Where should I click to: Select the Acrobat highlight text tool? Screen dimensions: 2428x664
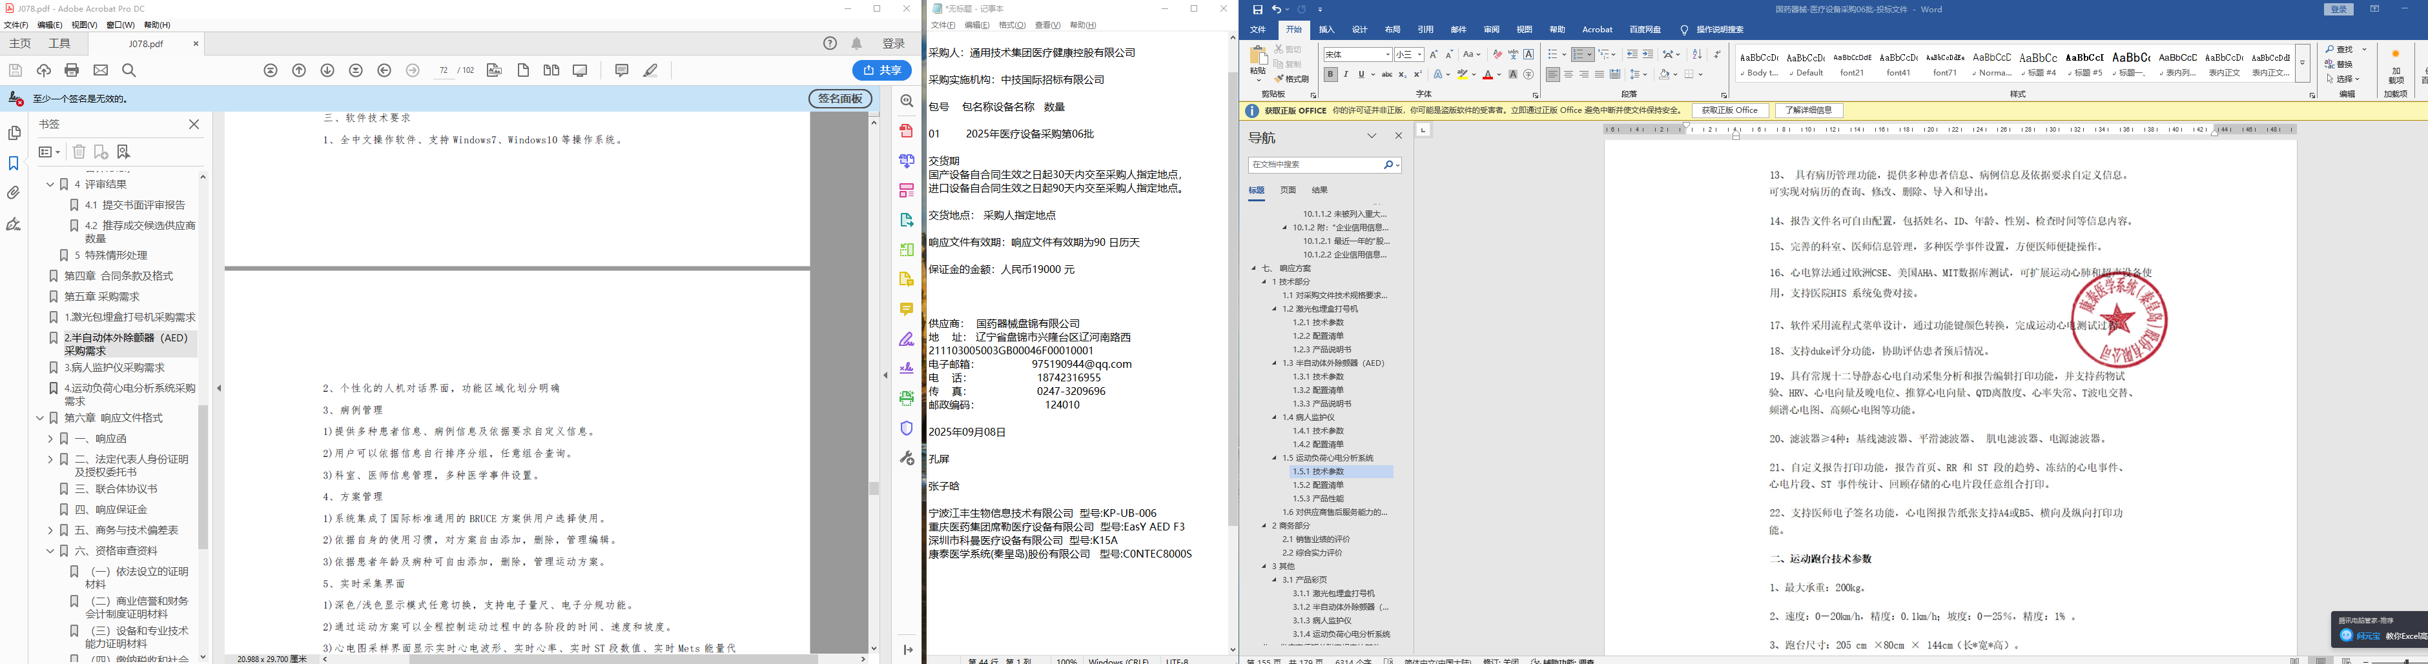click(650, 70)
